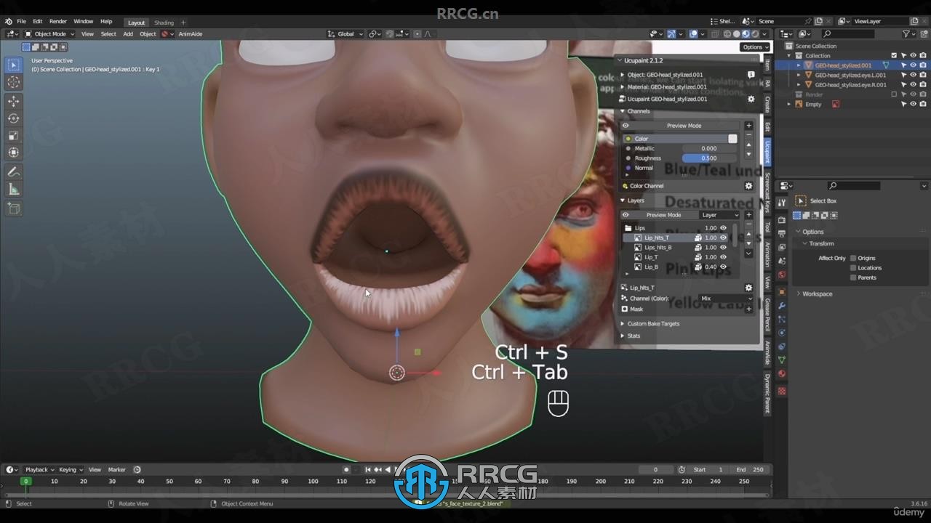The width and height of the screenshot is (931, 523).
Task: Open the Material properties tab icon
Action: (x=782, y=374)
